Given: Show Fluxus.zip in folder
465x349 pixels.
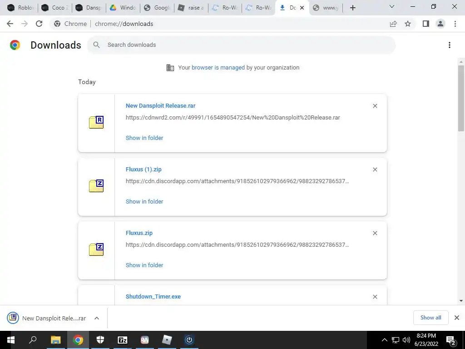Looking at the screenshot, I should (x=144, y=265).
